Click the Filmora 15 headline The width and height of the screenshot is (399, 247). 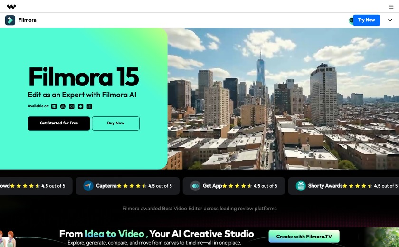tap(84, 77)
